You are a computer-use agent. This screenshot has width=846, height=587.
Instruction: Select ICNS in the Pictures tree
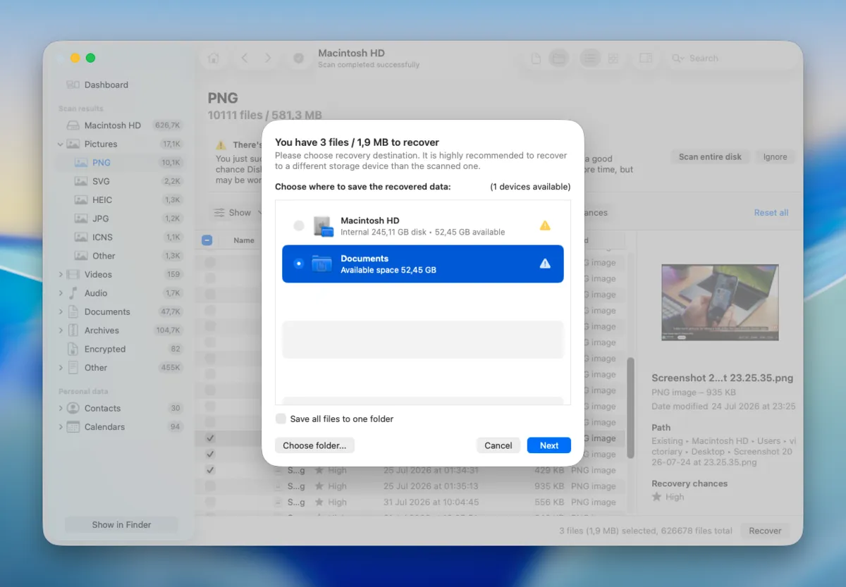point(120,237)
